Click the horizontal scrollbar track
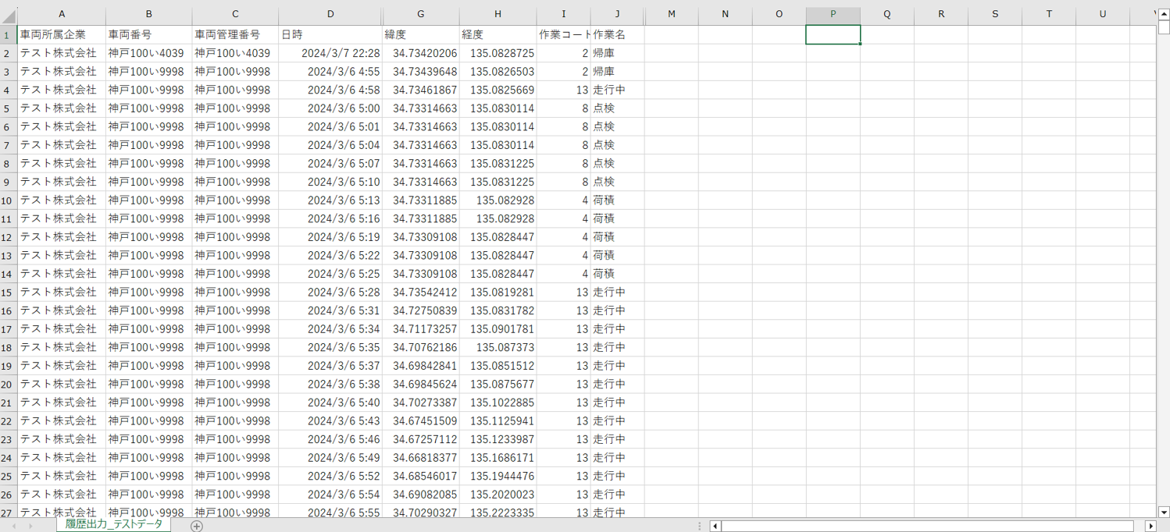1170x532 pixels. point(927,527)
